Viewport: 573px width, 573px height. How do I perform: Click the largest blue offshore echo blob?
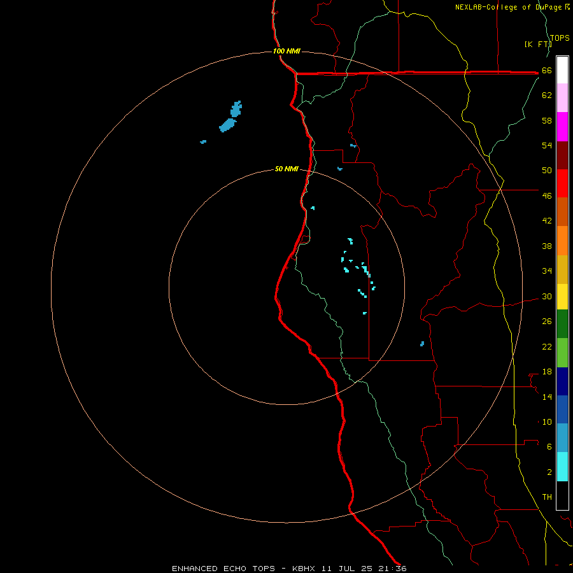228,125
